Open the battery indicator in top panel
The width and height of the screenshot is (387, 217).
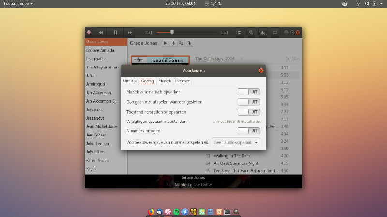coord(374,4)
